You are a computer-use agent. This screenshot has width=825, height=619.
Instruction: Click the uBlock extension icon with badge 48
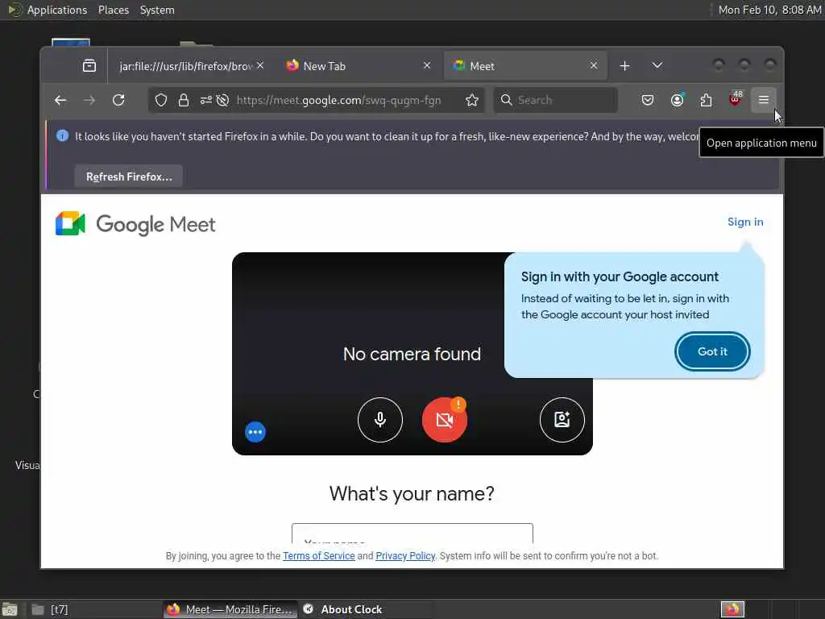pos(735,99)
